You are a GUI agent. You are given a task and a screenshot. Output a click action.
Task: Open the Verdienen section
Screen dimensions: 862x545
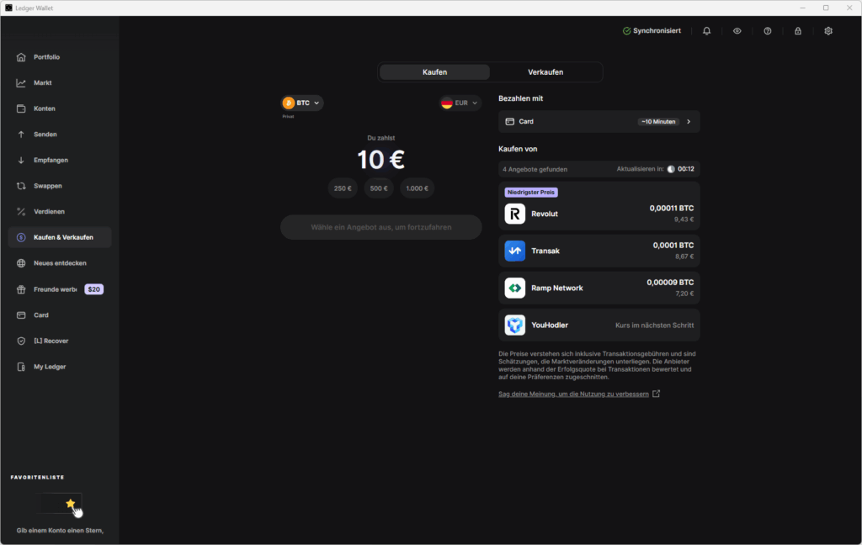click(x=38, y=211)
